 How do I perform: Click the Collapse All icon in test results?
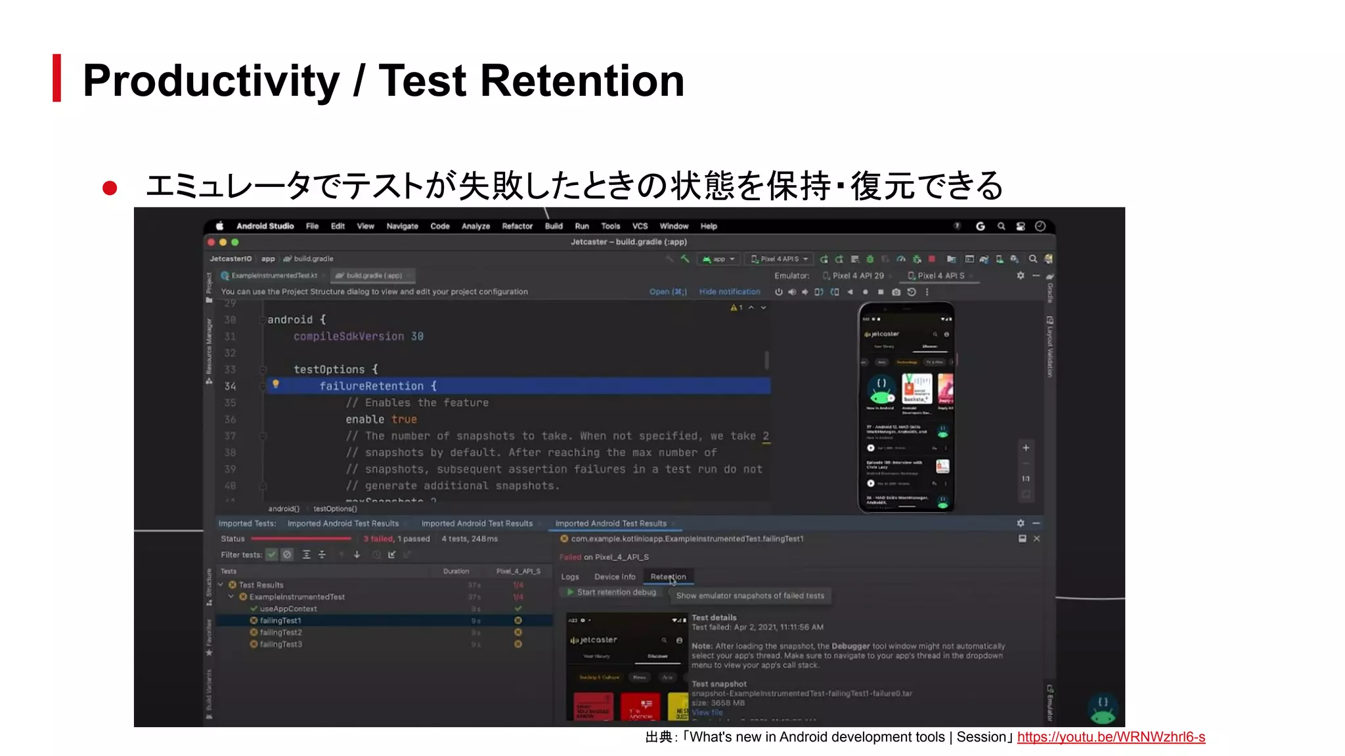(x=322, y=555)
